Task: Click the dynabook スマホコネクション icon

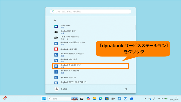Action: pyautogui.click(x=56, y=72)
